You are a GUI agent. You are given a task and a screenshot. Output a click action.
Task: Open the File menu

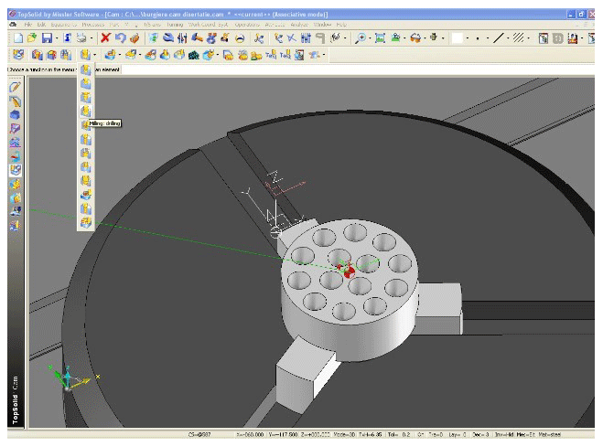point(28,24)
